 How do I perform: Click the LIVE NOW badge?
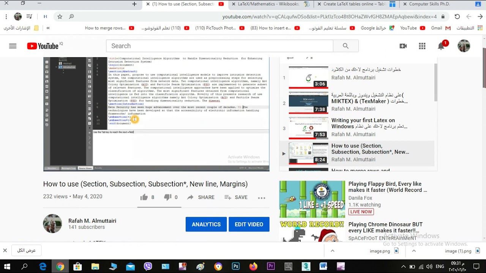pos(361,212)
